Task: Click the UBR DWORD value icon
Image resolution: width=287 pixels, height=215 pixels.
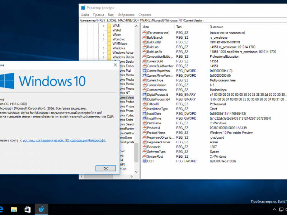Action: tap(144, 161)
